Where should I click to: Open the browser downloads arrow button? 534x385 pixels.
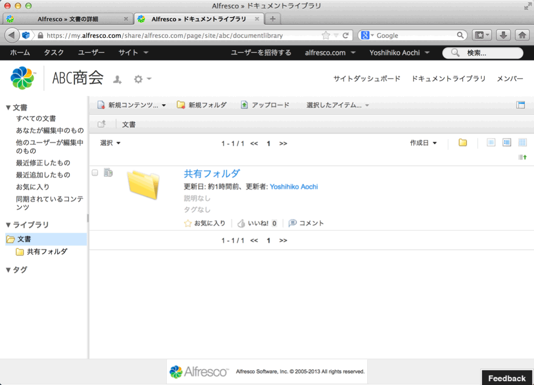503,35
